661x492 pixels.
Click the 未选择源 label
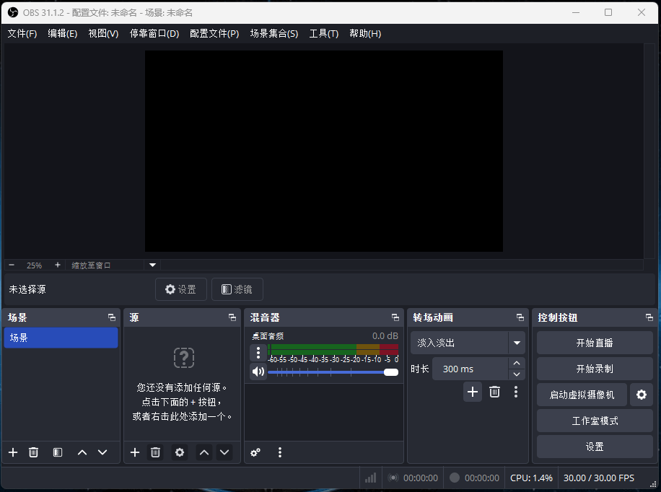27,289
